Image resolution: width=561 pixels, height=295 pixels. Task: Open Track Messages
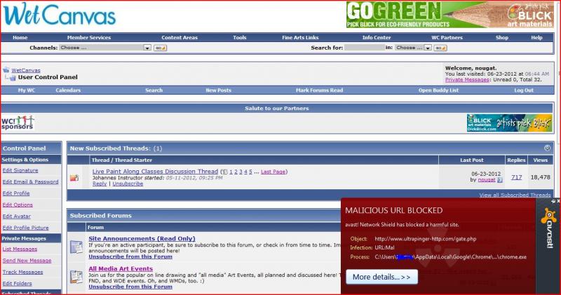coord(22,272)
